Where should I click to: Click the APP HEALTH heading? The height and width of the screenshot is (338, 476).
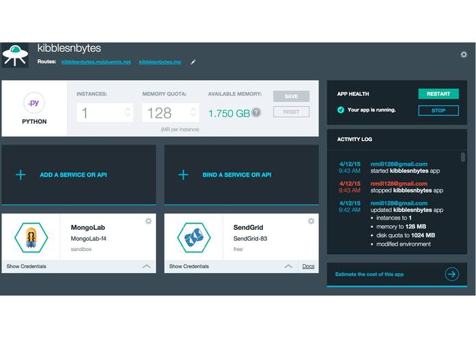353,94
